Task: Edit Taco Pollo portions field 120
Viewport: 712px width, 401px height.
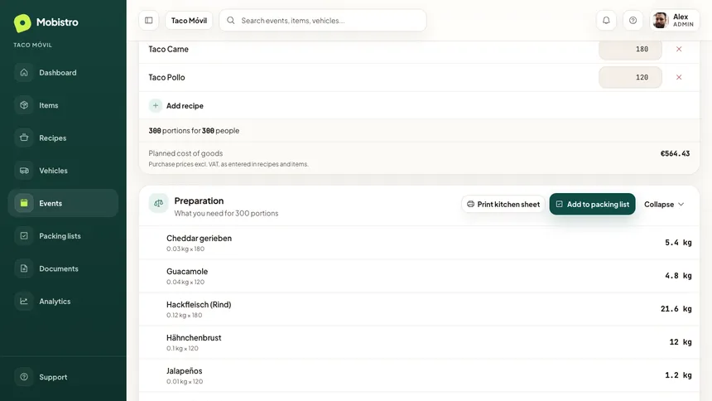Action: (630, 77)
